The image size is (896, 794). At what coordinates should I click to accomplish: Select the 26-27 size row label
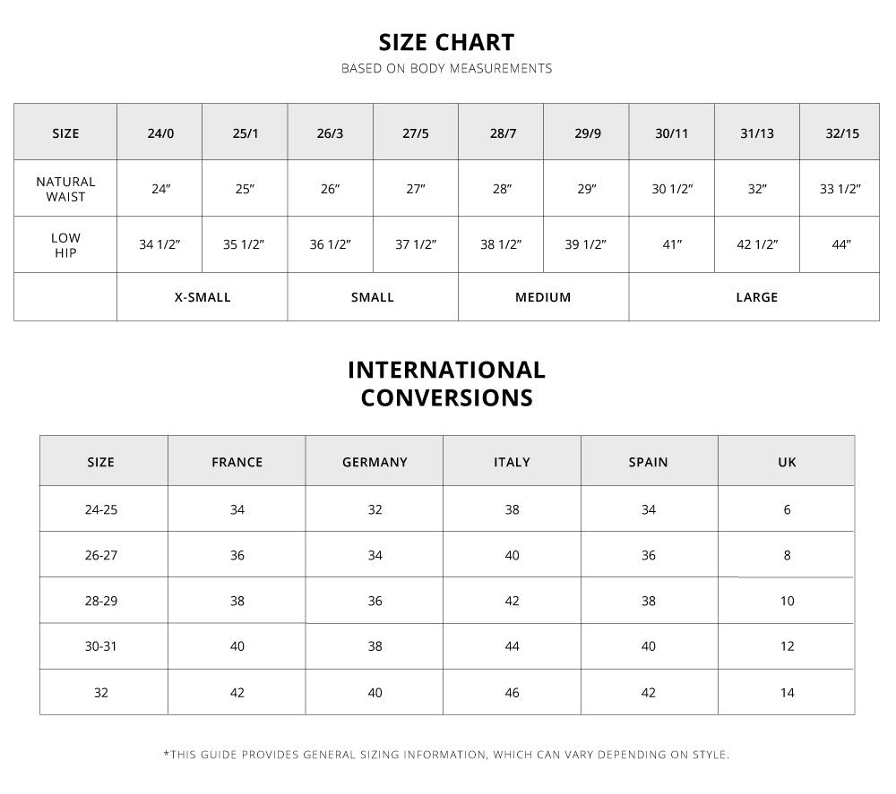click(x=101, y=555)
